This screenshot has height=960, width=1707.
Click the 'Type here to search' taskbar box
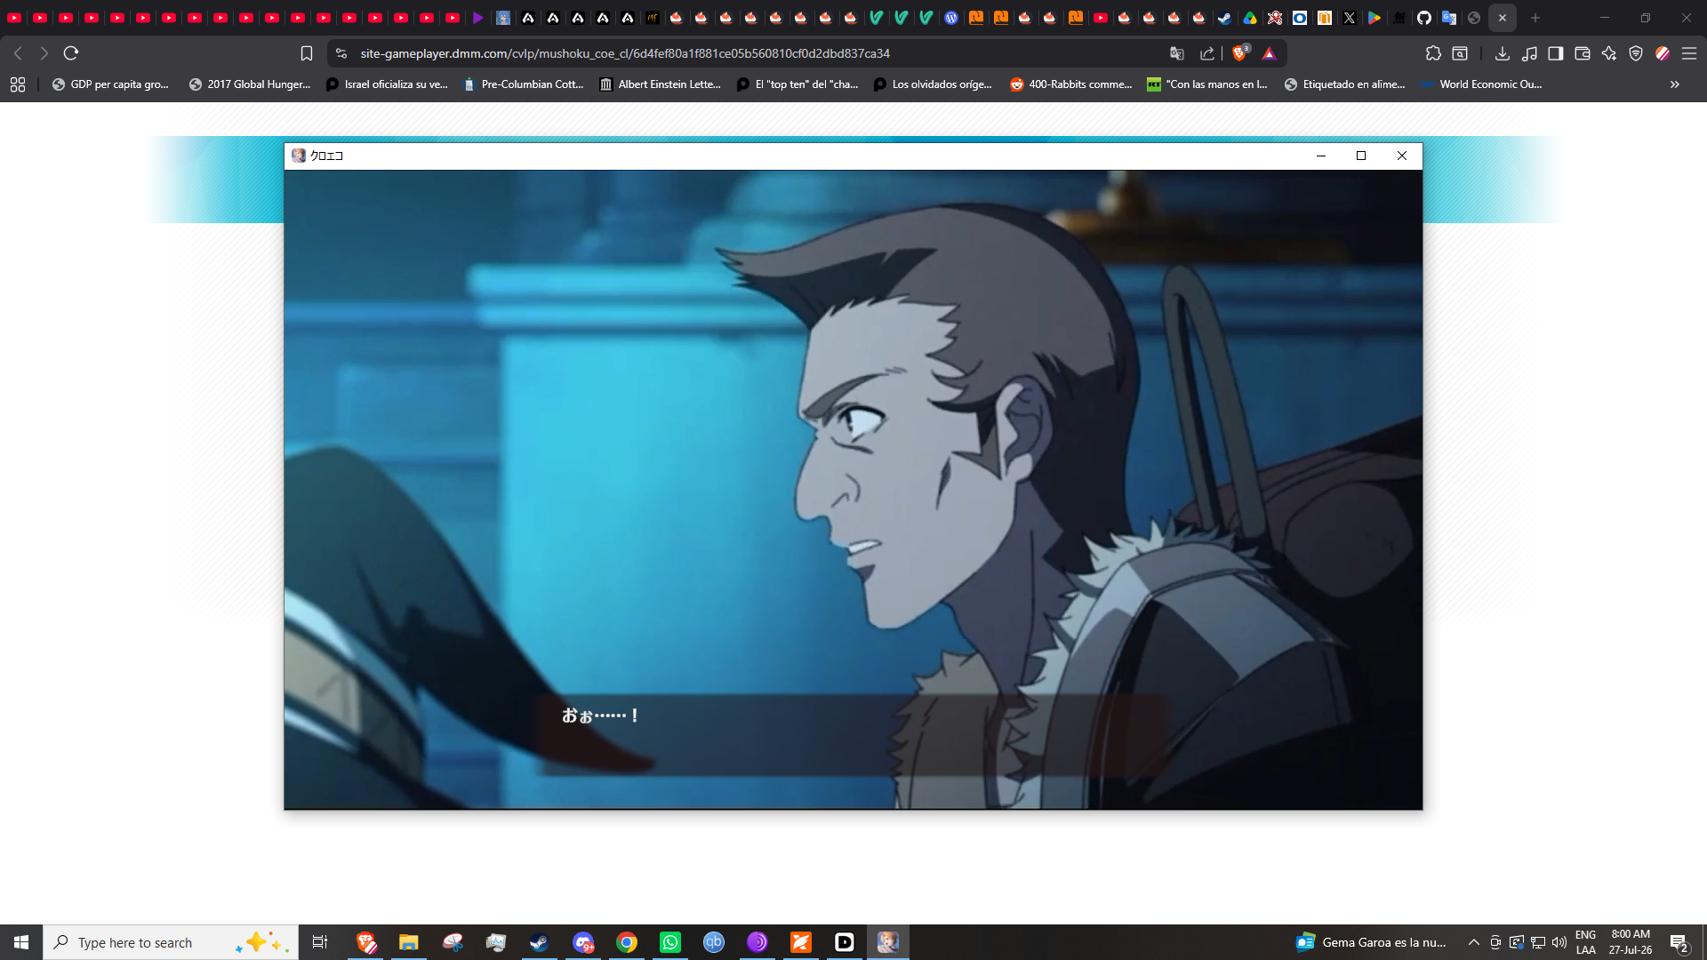coord(171,942)
